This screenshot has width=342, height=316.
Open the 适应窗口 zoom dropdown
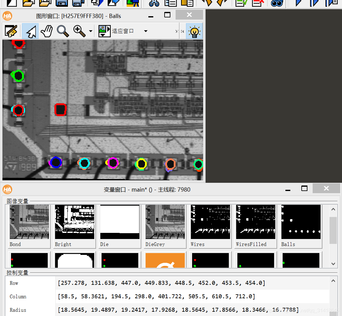[x=146, y=31]
